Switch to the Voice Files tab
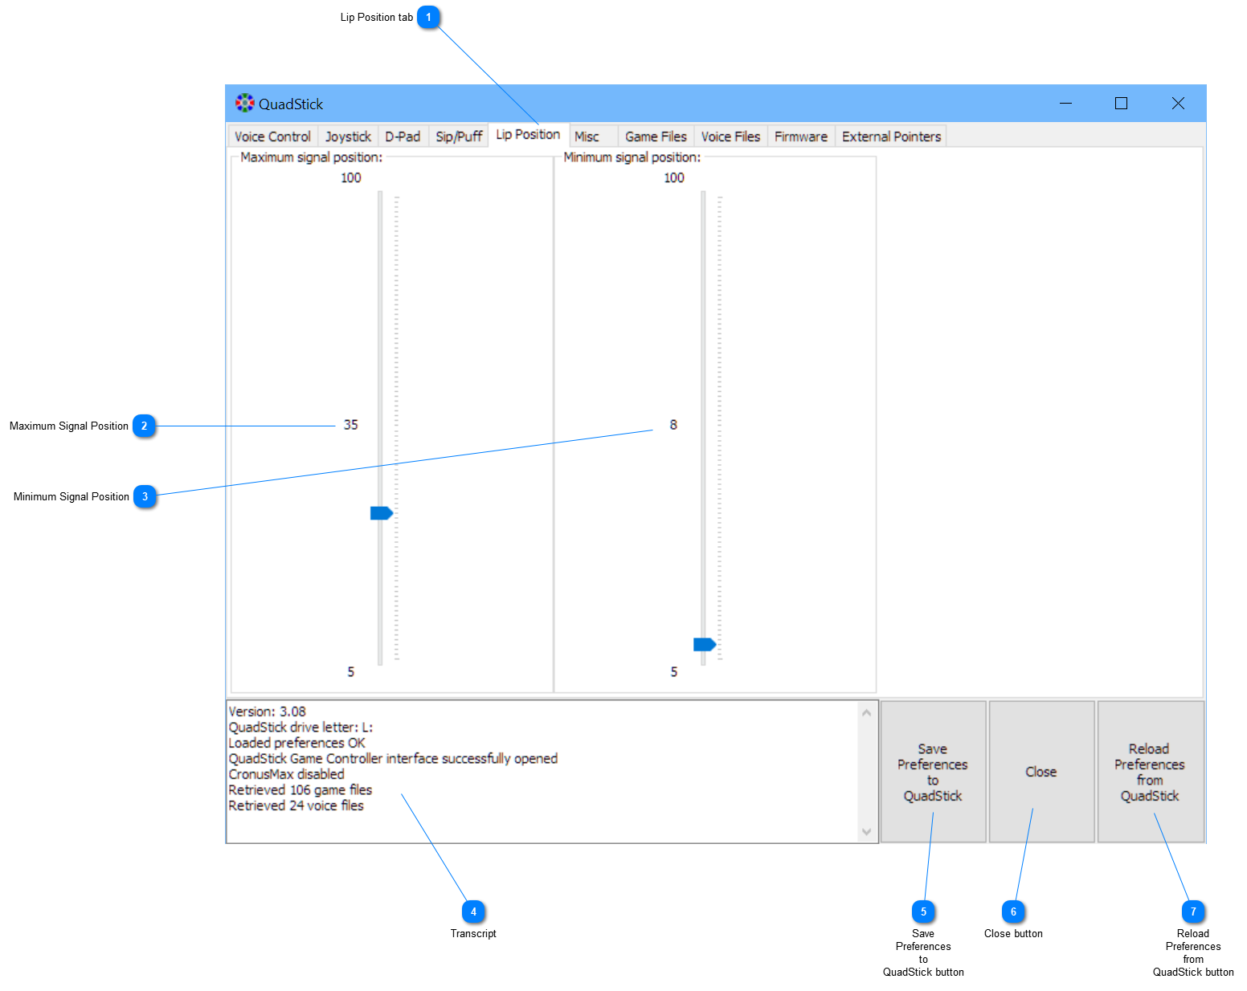Image resolution: width=1247 pixels, height=991 pixels. pyautogui.click(x=730, y=137)
